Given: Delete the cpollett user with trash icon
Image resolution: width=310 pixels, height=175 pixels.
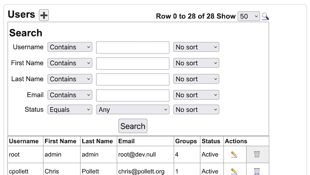Looking at the screenshot, I should pos(257,171).
